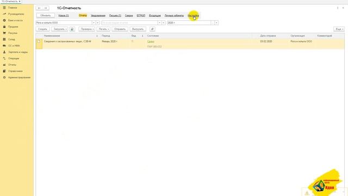Click the Обновить button
Image resolution: width=348 pixels, height=196 pixels.
pos(46,16)
